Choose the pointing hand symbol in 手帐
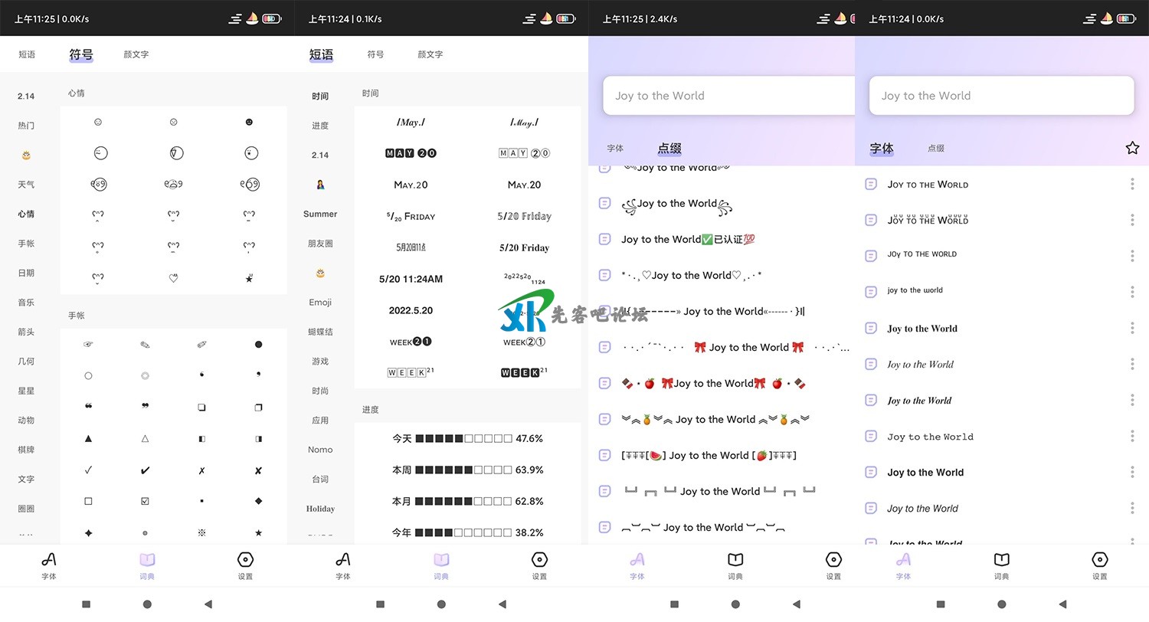The width and height of the screenshot is (1149, 622). (x=88, y=345)
